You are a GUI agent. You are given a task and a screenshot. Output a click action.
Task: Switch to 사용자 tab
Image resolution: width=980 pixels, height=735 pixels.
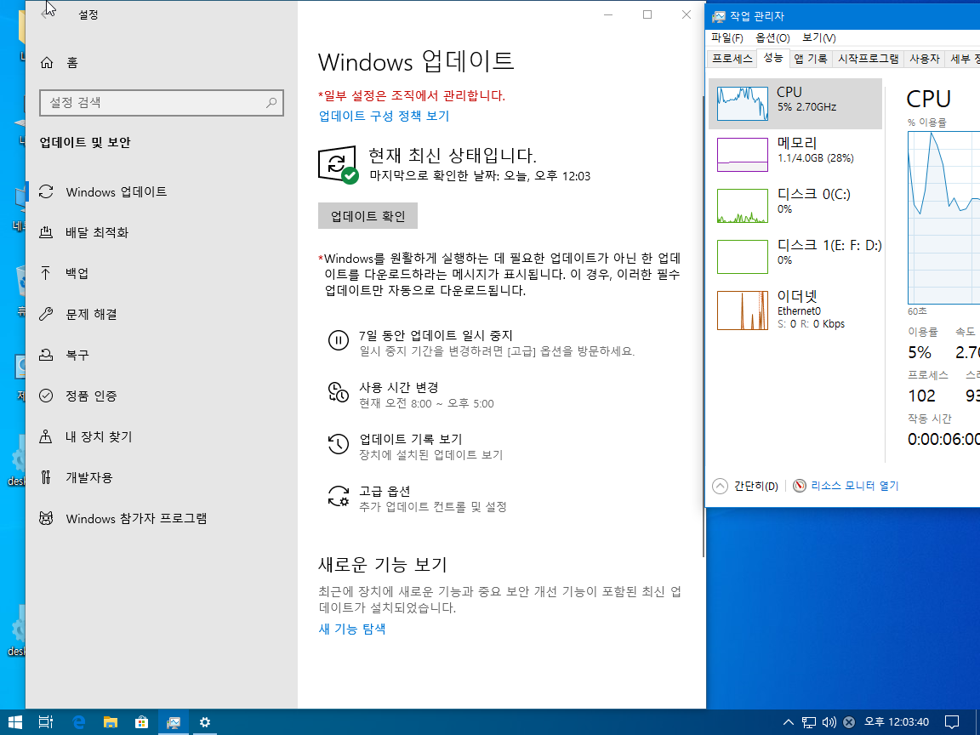(925, 59)
